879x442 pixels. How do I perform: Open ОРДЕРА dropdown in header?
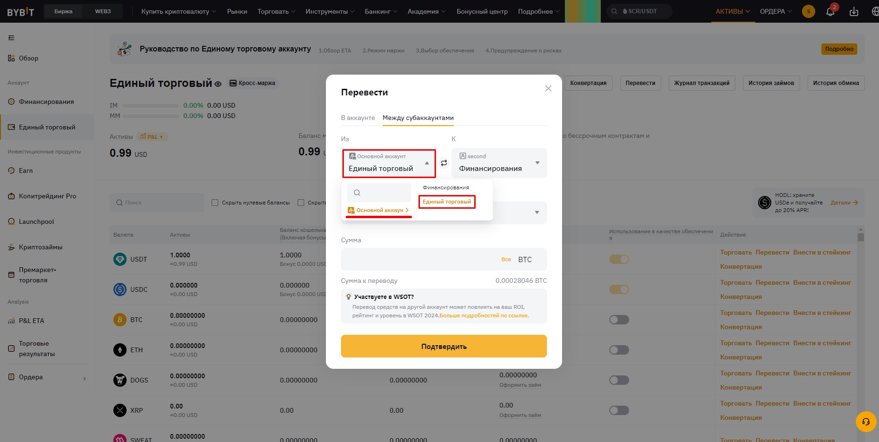(776, 11)
